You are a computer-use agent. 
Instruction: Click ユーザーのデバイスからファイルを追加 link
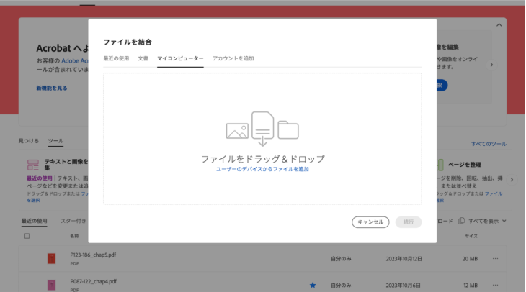coord(262,169)
